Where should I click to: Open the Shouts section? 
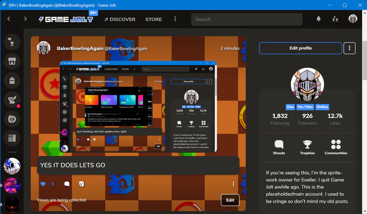click(279, 147)
